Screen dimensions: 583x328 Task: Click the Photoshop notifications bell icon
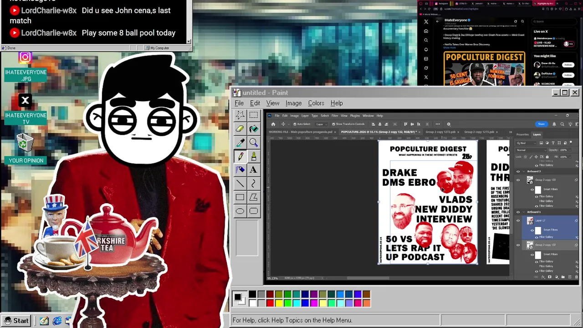(x=554, y=124)
